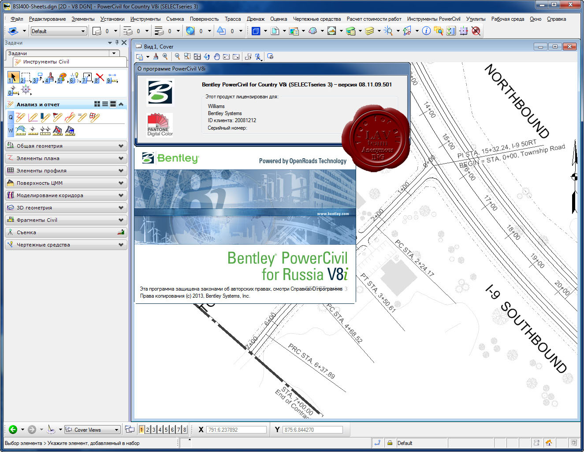The height and width of the screenshot is (452, 584).
Task: Select the Pan View hand tool
Action: click(x=217, y=56)
